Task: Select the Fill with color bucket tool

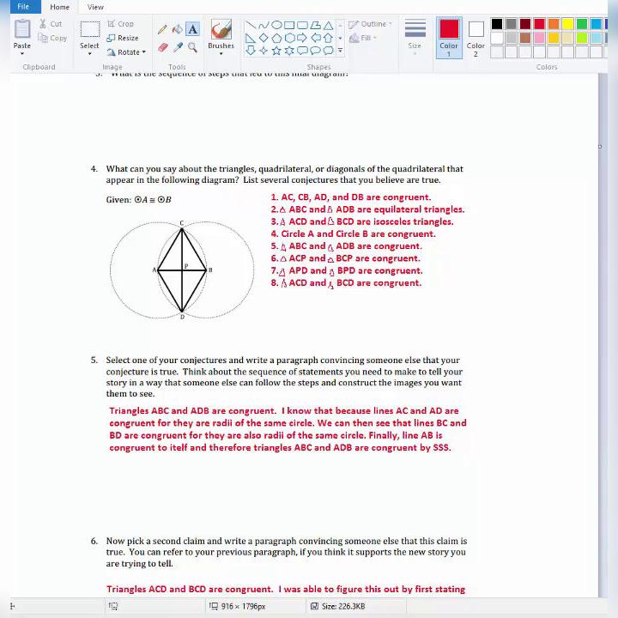Action: [178, 29]
